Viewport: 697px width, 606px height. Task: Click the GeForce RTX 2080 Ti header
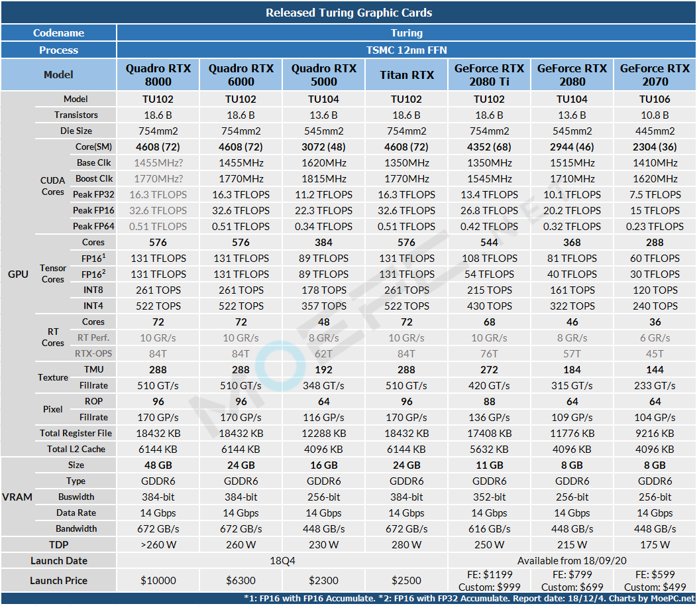click(x=489, y=75)
